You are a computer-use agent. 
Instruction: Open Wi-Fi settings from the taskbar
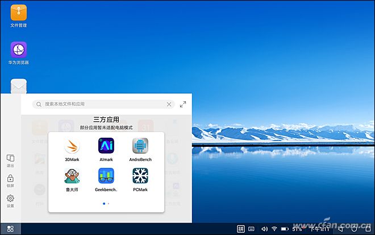coord(274,229)
